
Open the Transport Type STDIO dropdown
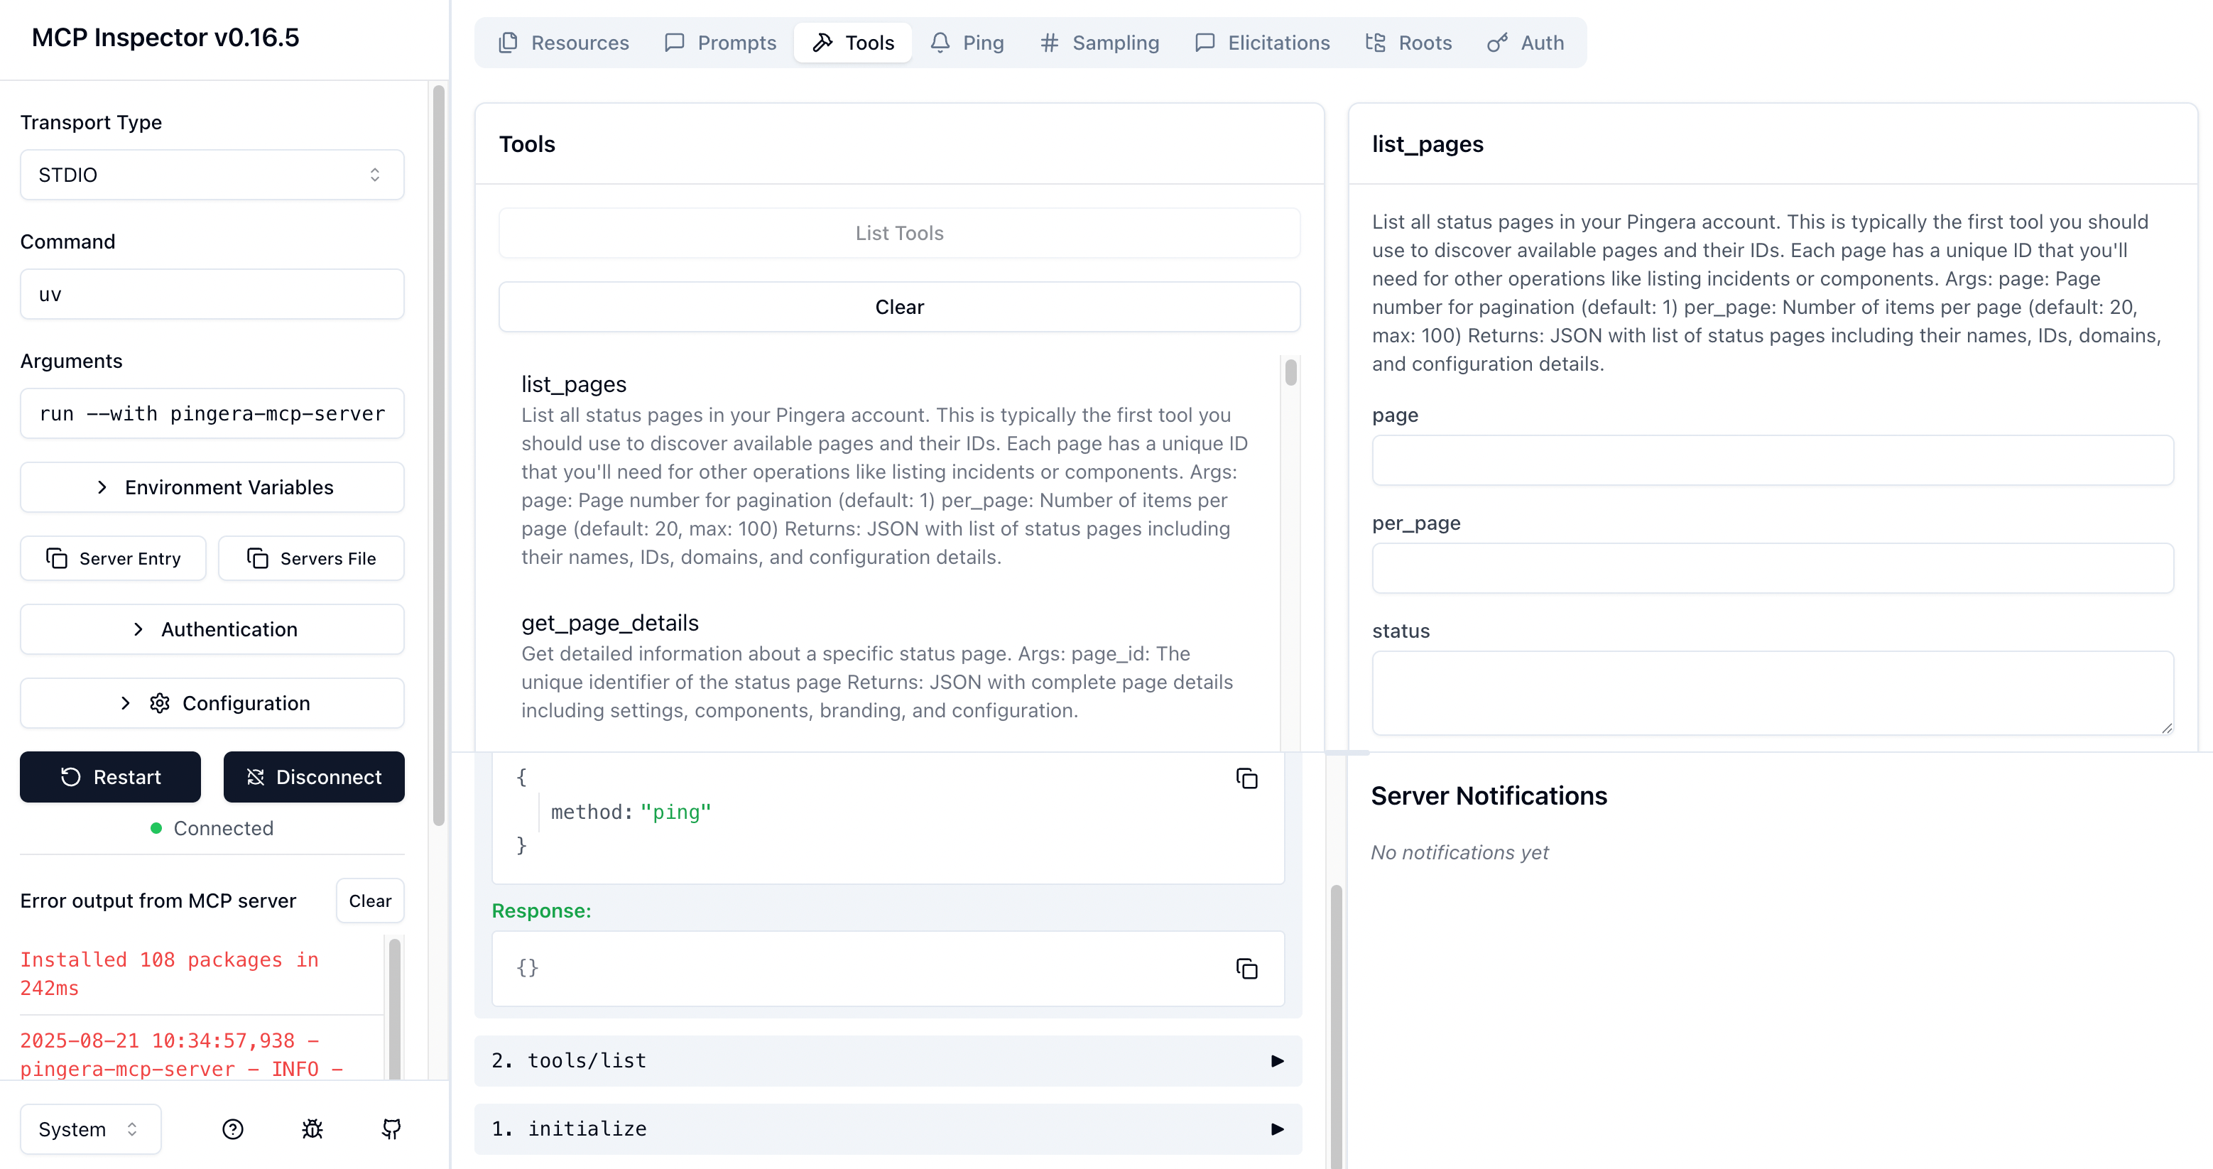212,175
